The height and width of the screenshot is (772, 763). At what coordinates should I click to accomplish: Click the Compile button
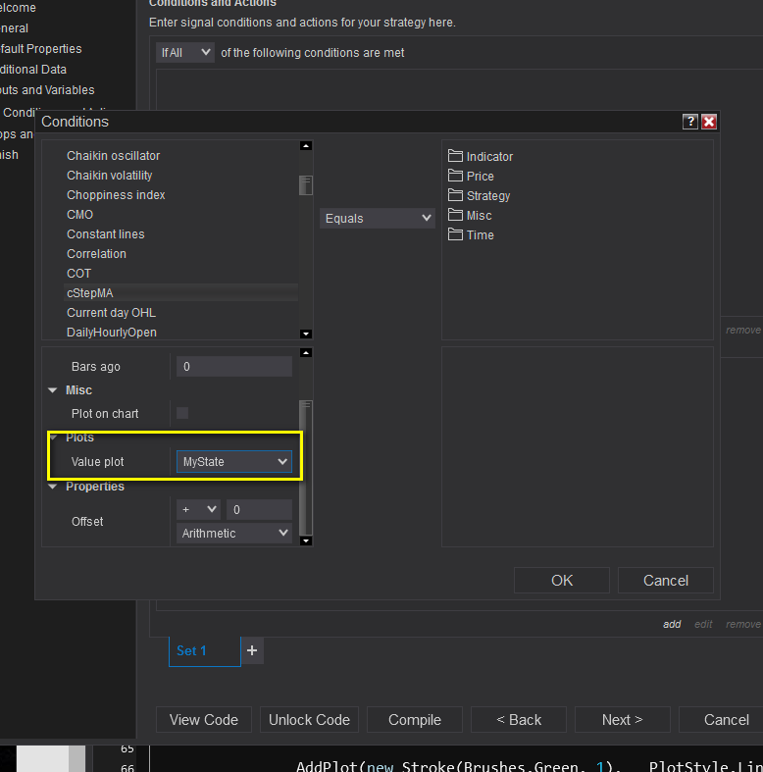[x=415, y=720]
